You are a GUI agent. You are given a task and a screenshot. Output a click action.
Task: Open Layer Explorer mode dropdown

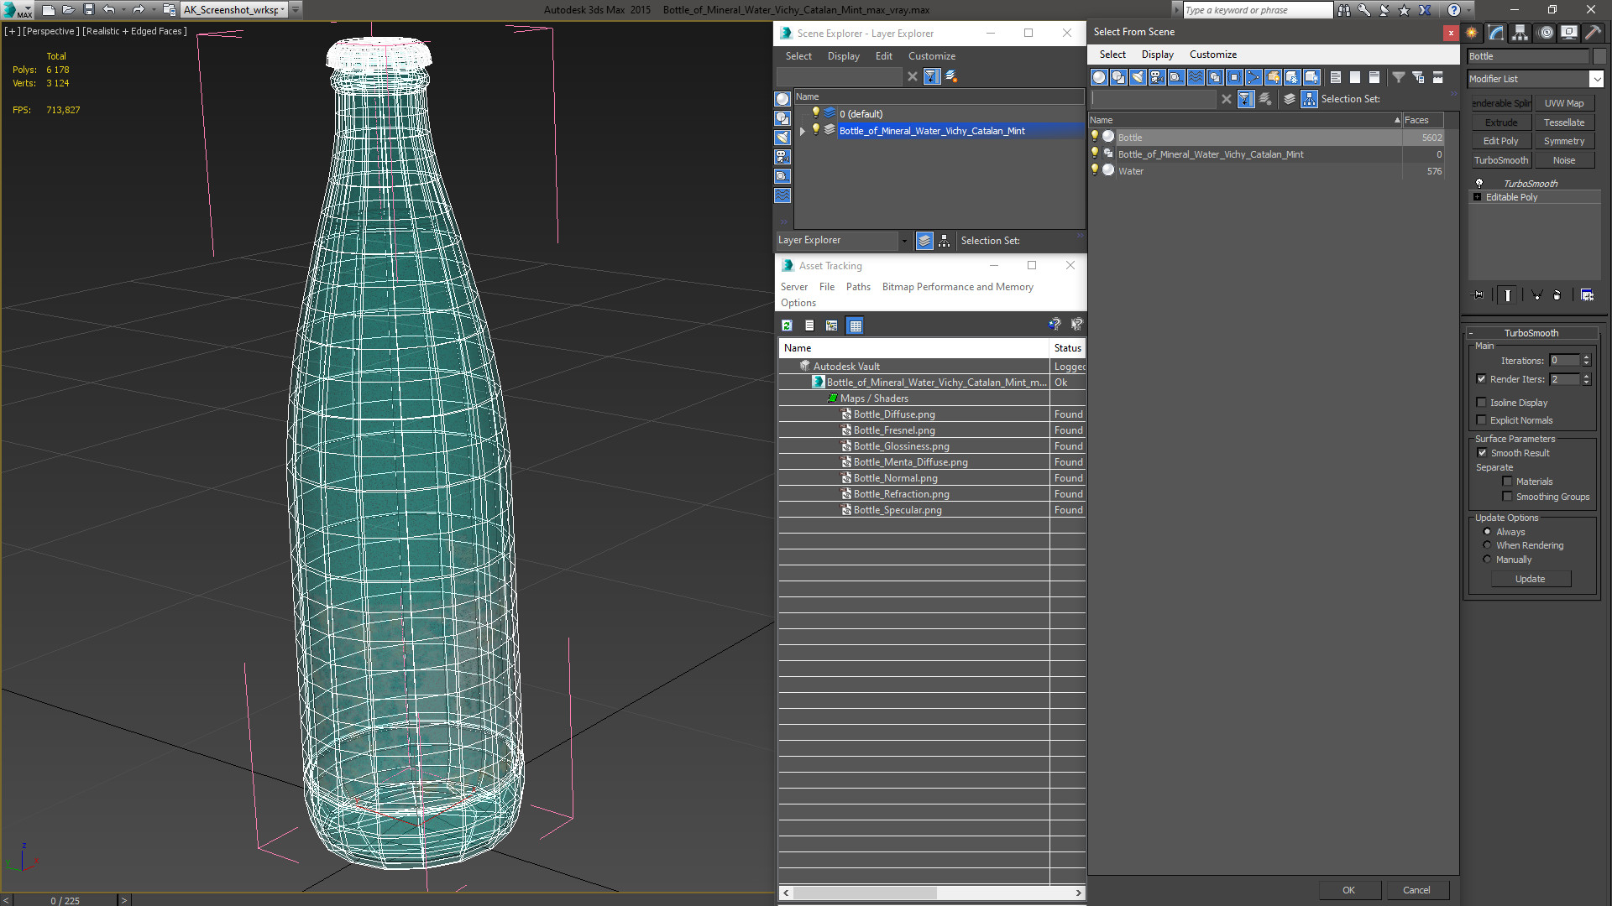[x=904, y=241]
